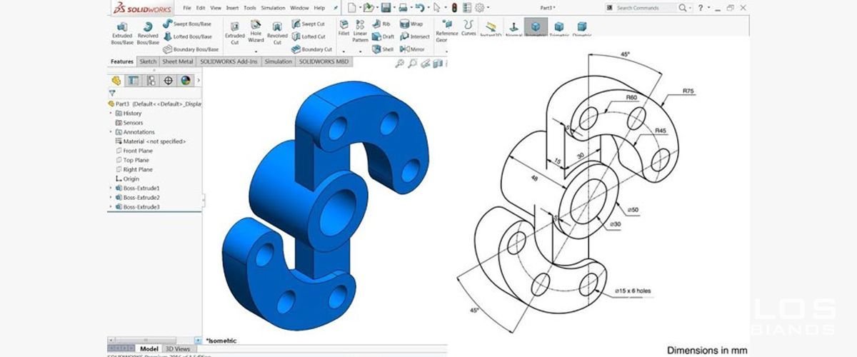Viewport: 857px width, 357px height.
Task: Choose the Lofted Boss/Base command
Action: click(x=187, y=36)
